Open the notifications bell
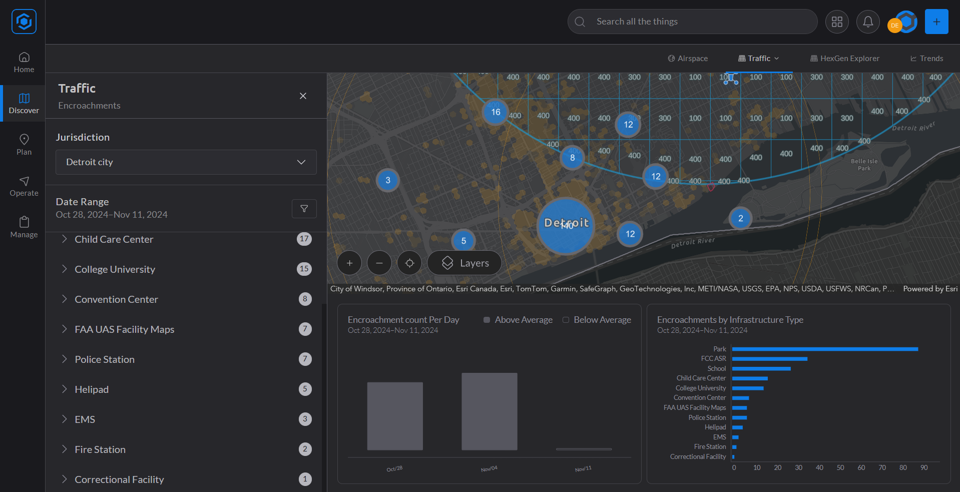Viewport: 960px width, 492px height. [x=867, y=22]
